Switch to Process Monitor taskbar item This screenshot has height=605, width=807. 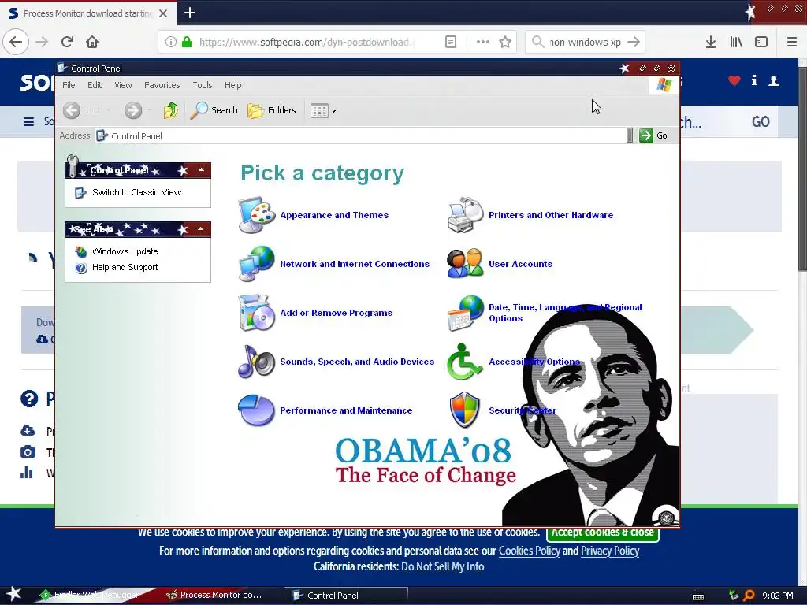[x=216, y=596]
